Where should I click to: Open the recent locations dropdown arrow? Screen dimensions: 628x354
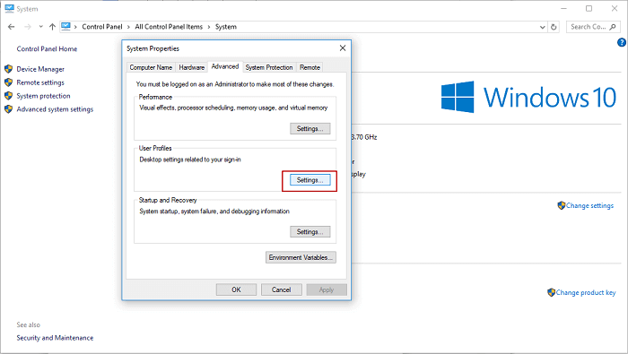click(x=40, y=27)
